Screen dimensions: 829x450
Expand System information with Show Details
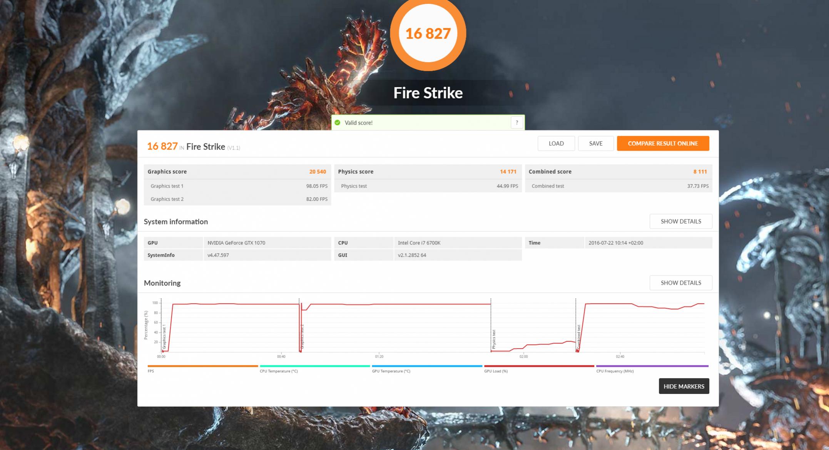[680, 221]
